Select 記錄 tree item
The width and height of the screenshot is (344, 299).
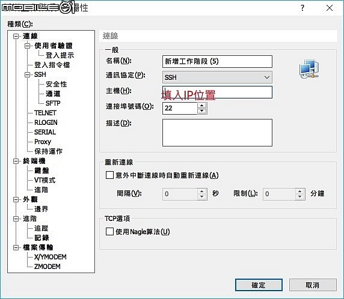click(41, 238)
